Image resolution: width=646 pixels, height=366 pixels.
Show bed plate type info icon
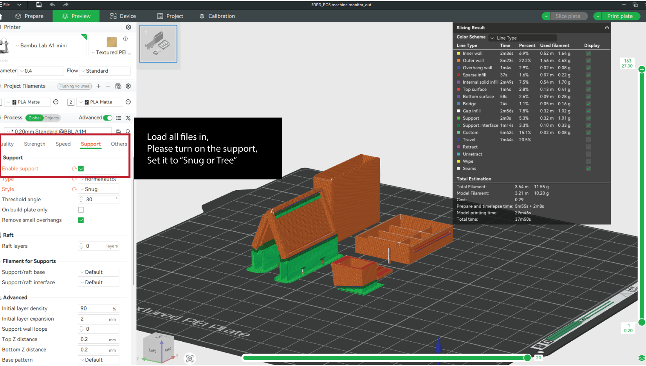click(x=125, y=39)
